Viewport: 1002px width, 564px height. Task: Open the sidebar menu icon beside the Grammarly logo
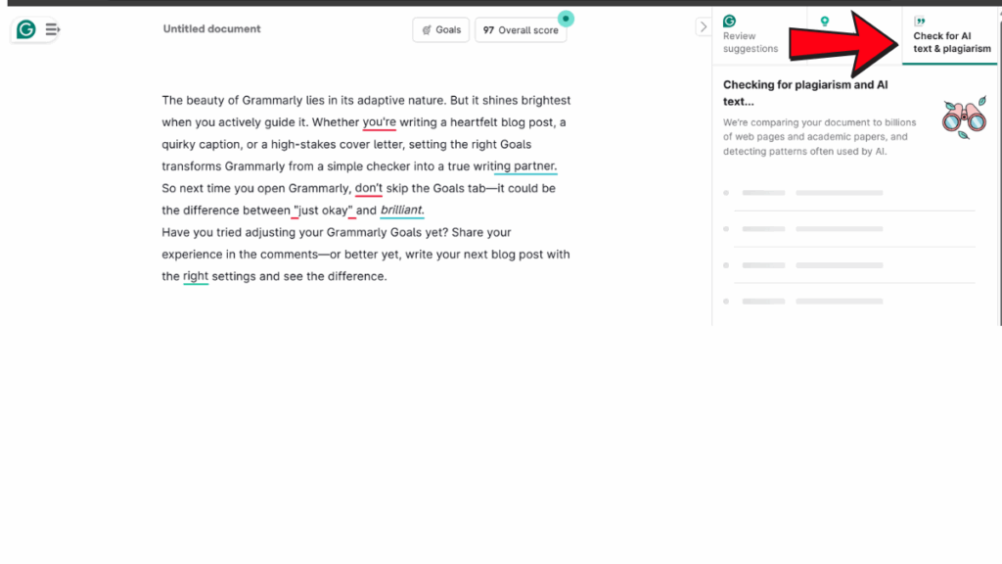click(x=53, y=29)
